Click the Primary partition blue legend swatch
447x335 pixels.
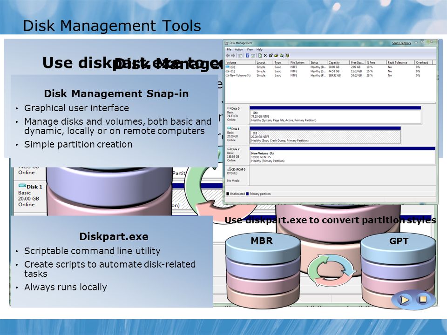[247, 194]
